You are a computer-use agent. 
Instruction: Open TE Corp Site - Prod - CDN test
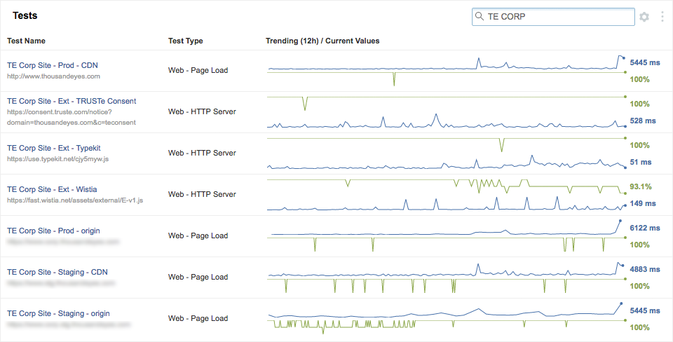(53, 65)
